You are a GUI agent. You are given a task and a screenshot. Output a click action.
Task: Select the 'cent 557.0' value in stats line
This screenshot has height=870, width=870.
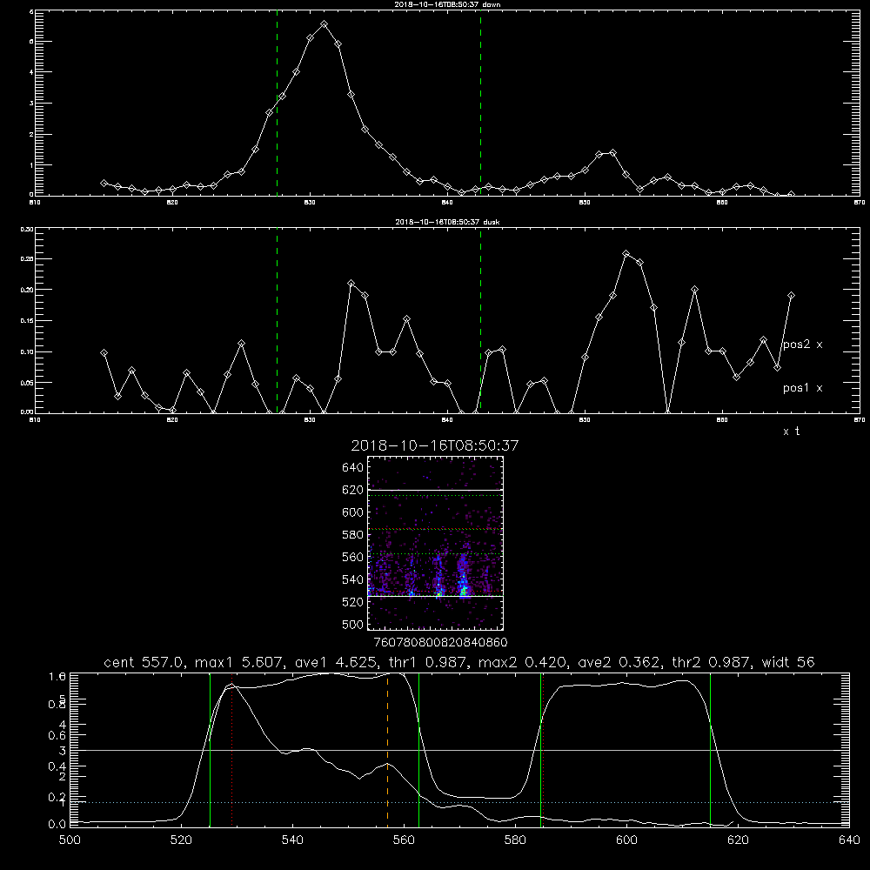pos(144,662)
